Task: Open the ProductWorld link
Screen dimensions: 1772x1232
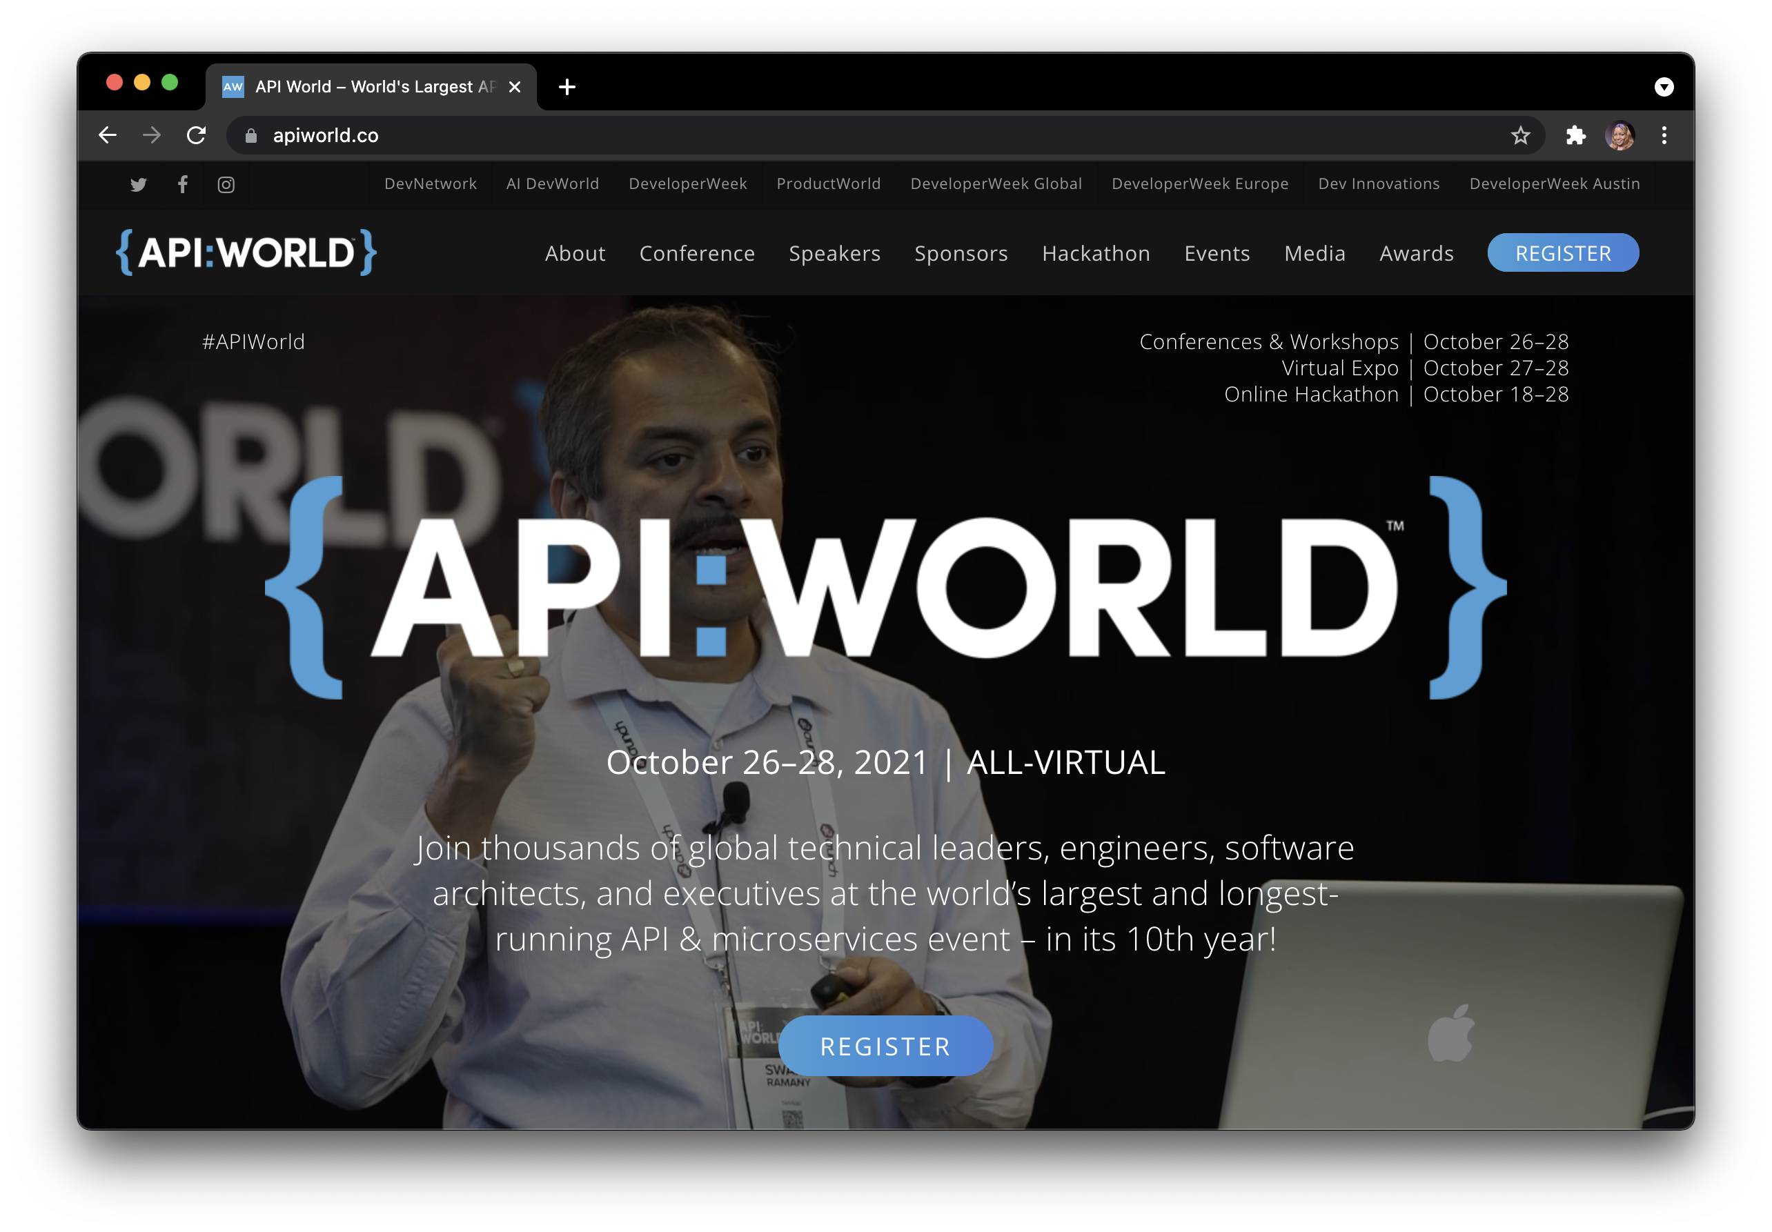Action: 828,184
